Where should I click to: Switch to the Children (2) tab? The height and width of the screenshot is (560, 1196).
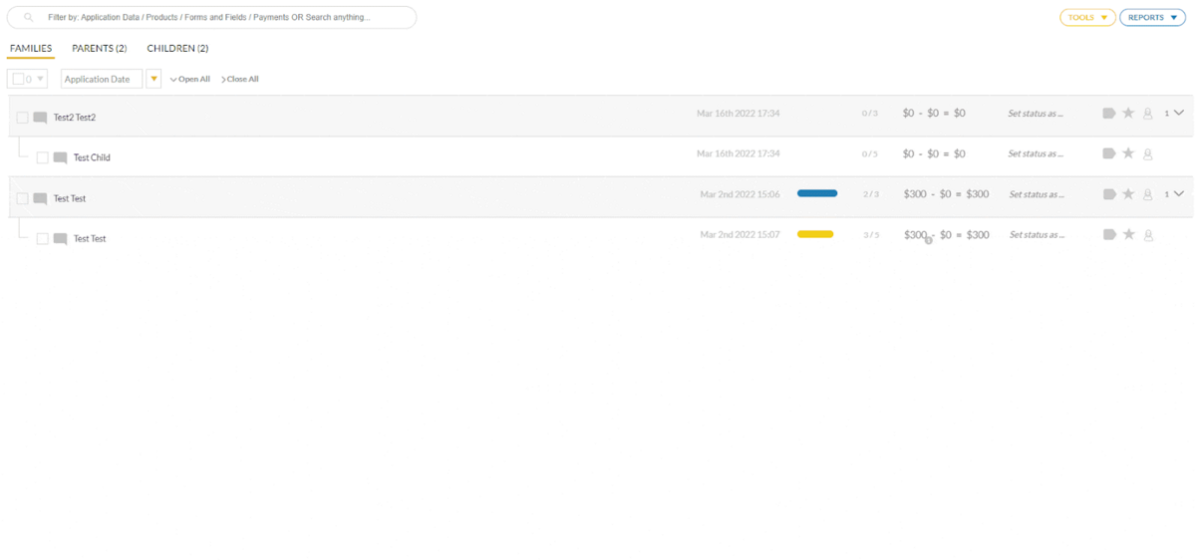pos(177,48)
